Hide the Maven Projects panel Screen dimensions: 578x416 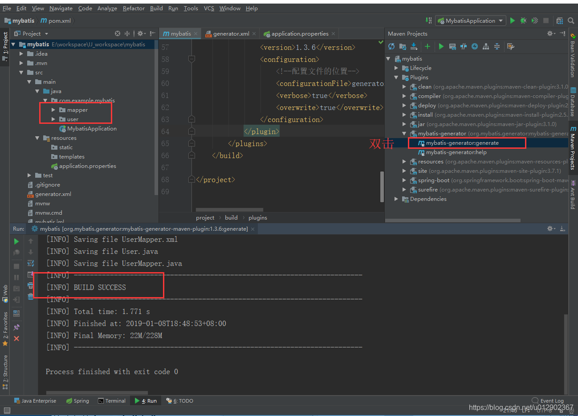(x=562, y=33)
